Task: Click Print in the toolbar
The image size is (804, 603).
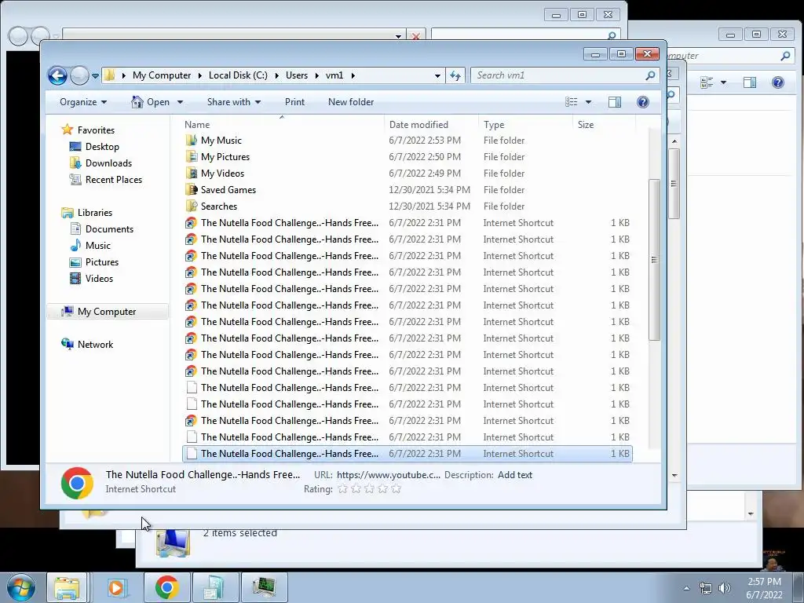Action: pyautogui.click(x=295, y=102)
